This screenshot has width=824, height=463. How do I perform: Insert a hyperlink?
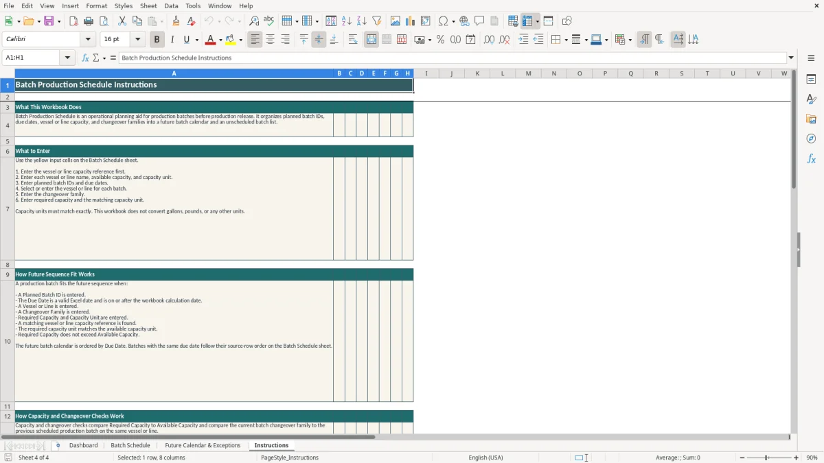[464, 21]
